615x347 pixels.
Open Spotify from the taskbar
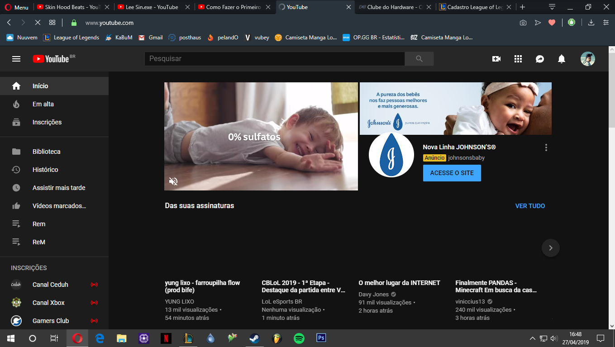tap(299, 338)
